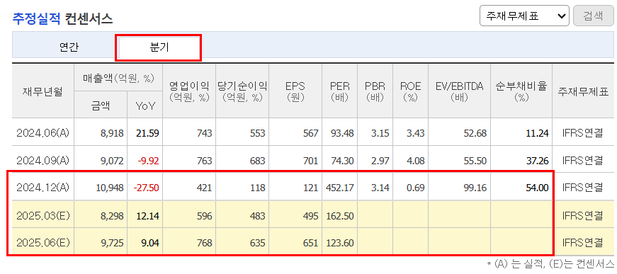Switch to the 분기 tab
The height and width of the screenshot is (274, 617).
(x=159, y=47)
